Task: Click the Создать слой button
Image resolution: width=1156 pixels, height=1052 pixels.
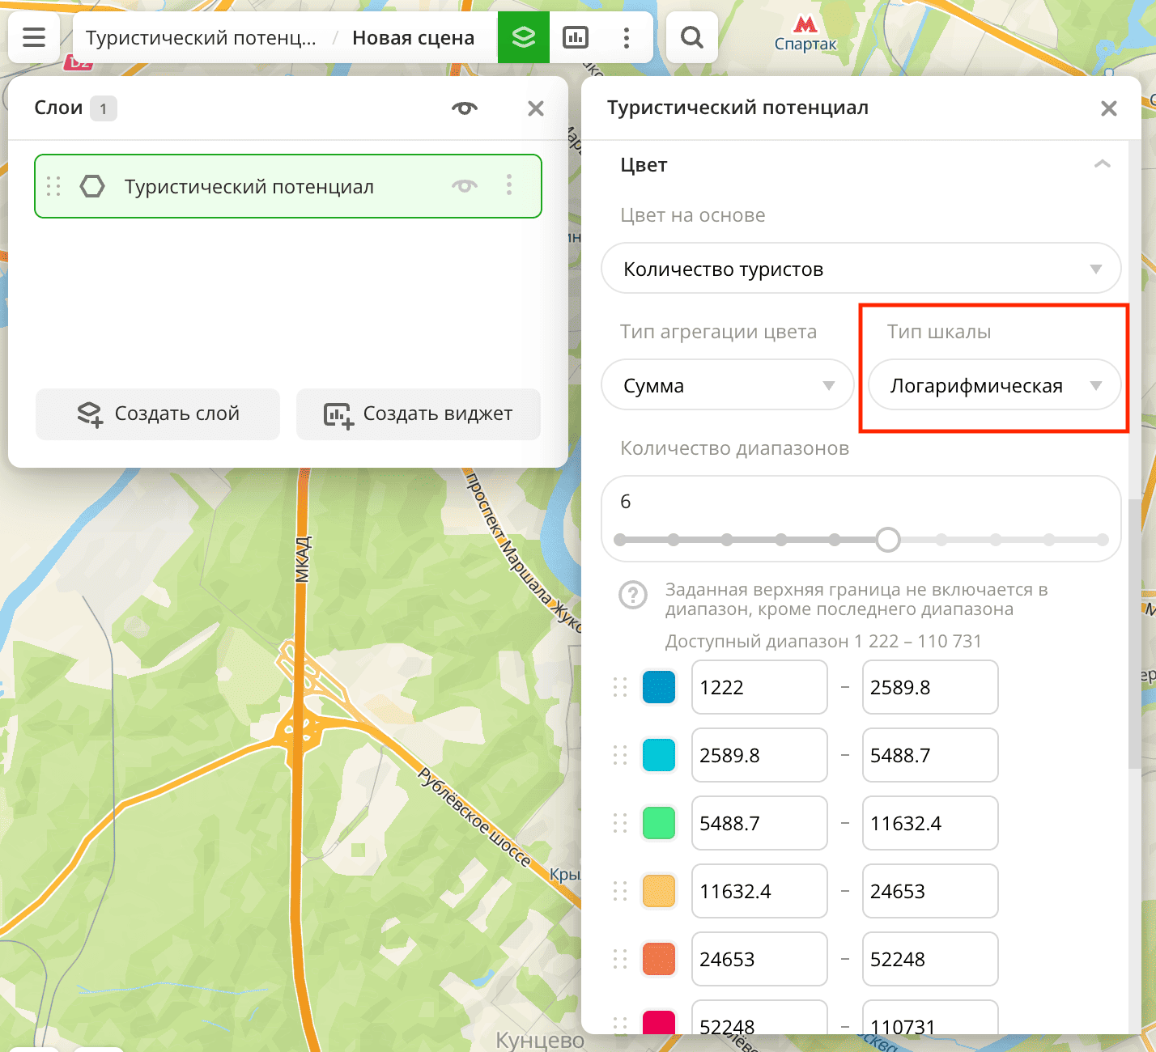Action: coord(158,414)
